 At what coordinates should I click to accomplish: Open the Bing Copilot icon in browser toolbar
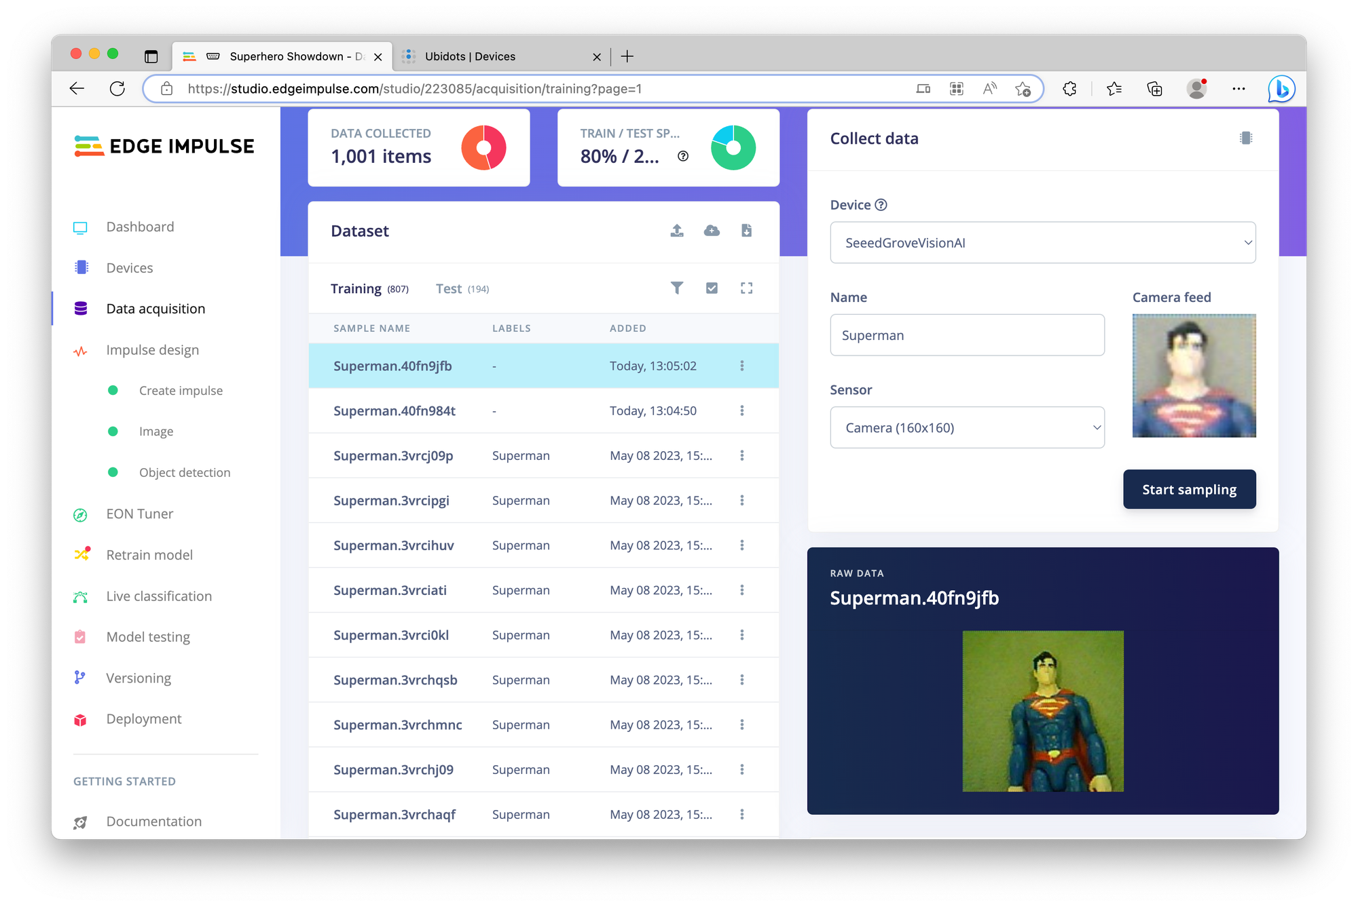1281,89
